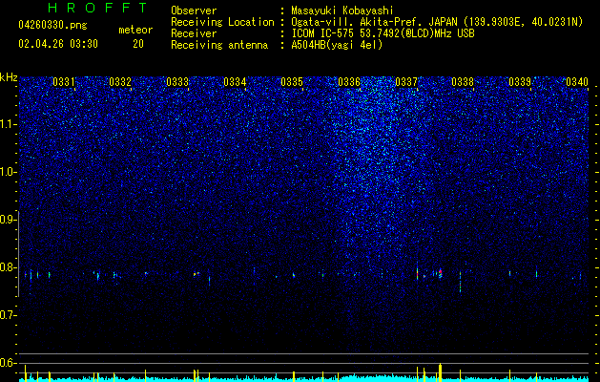Image resolution: width=600 pixels, height=382 pixels.
Task: Click the 0336 time marker
Action: tap(349, 82)
